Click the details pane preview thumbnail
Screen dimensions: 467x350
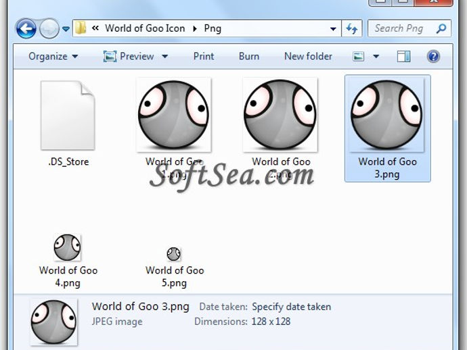click(x=54, y=322)
